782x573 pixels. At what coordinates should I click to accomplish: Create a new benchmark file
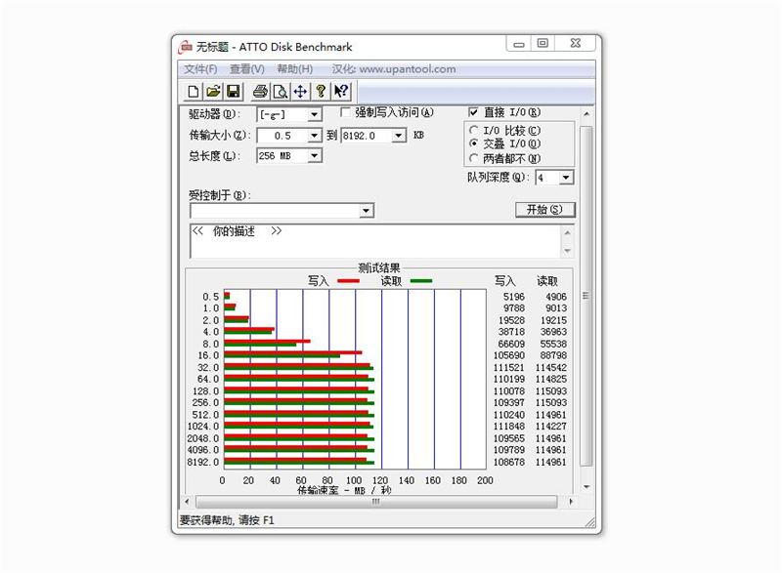pyautogui.click(x=193, y=92)
